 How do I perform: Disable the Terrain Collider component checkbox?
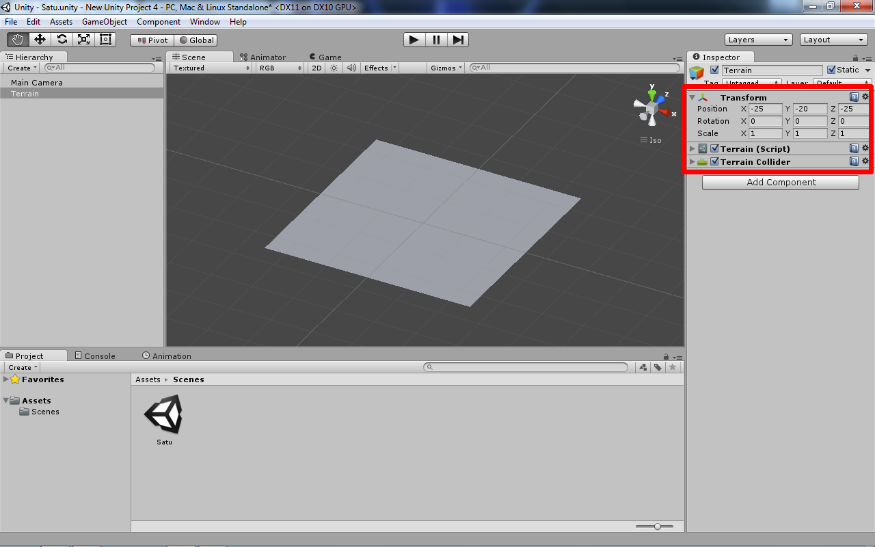(x=714, y=161)
